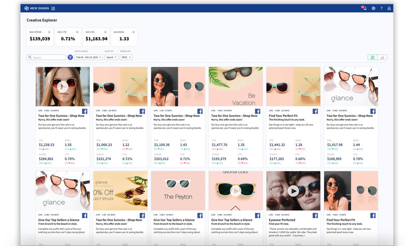
Task: Switch to bar chart view
Action: pyautogui.click(x=382, y=57)
